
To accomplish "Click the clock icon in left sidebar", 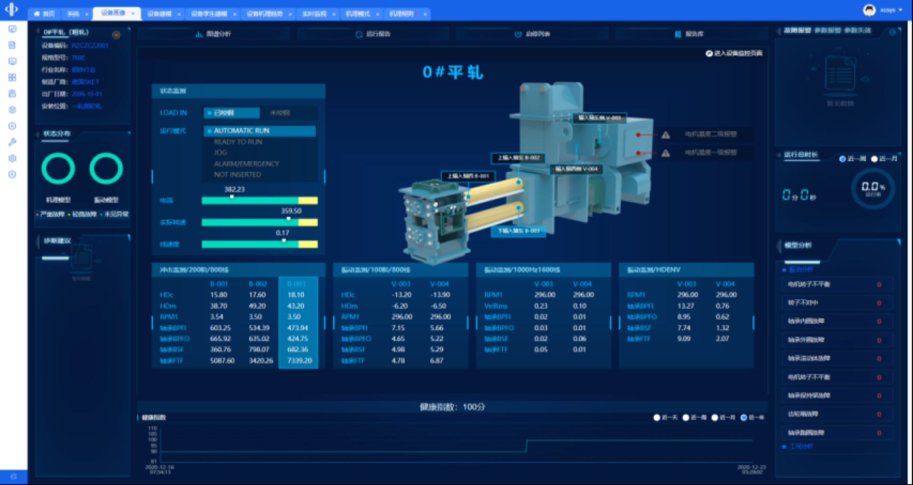I will (x=12, y=126).
